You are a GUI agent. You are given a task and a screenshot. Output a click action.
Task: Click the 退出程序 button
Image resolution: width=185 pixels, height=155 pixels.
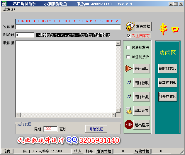[x=142, y=125]
